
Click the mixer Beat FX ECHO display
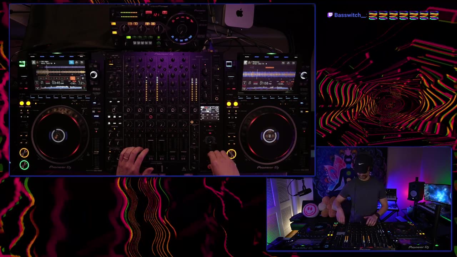[210, 112]
